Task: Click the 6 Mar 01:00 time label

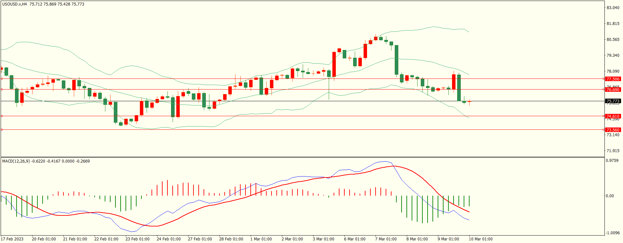Action: point(355,239)
